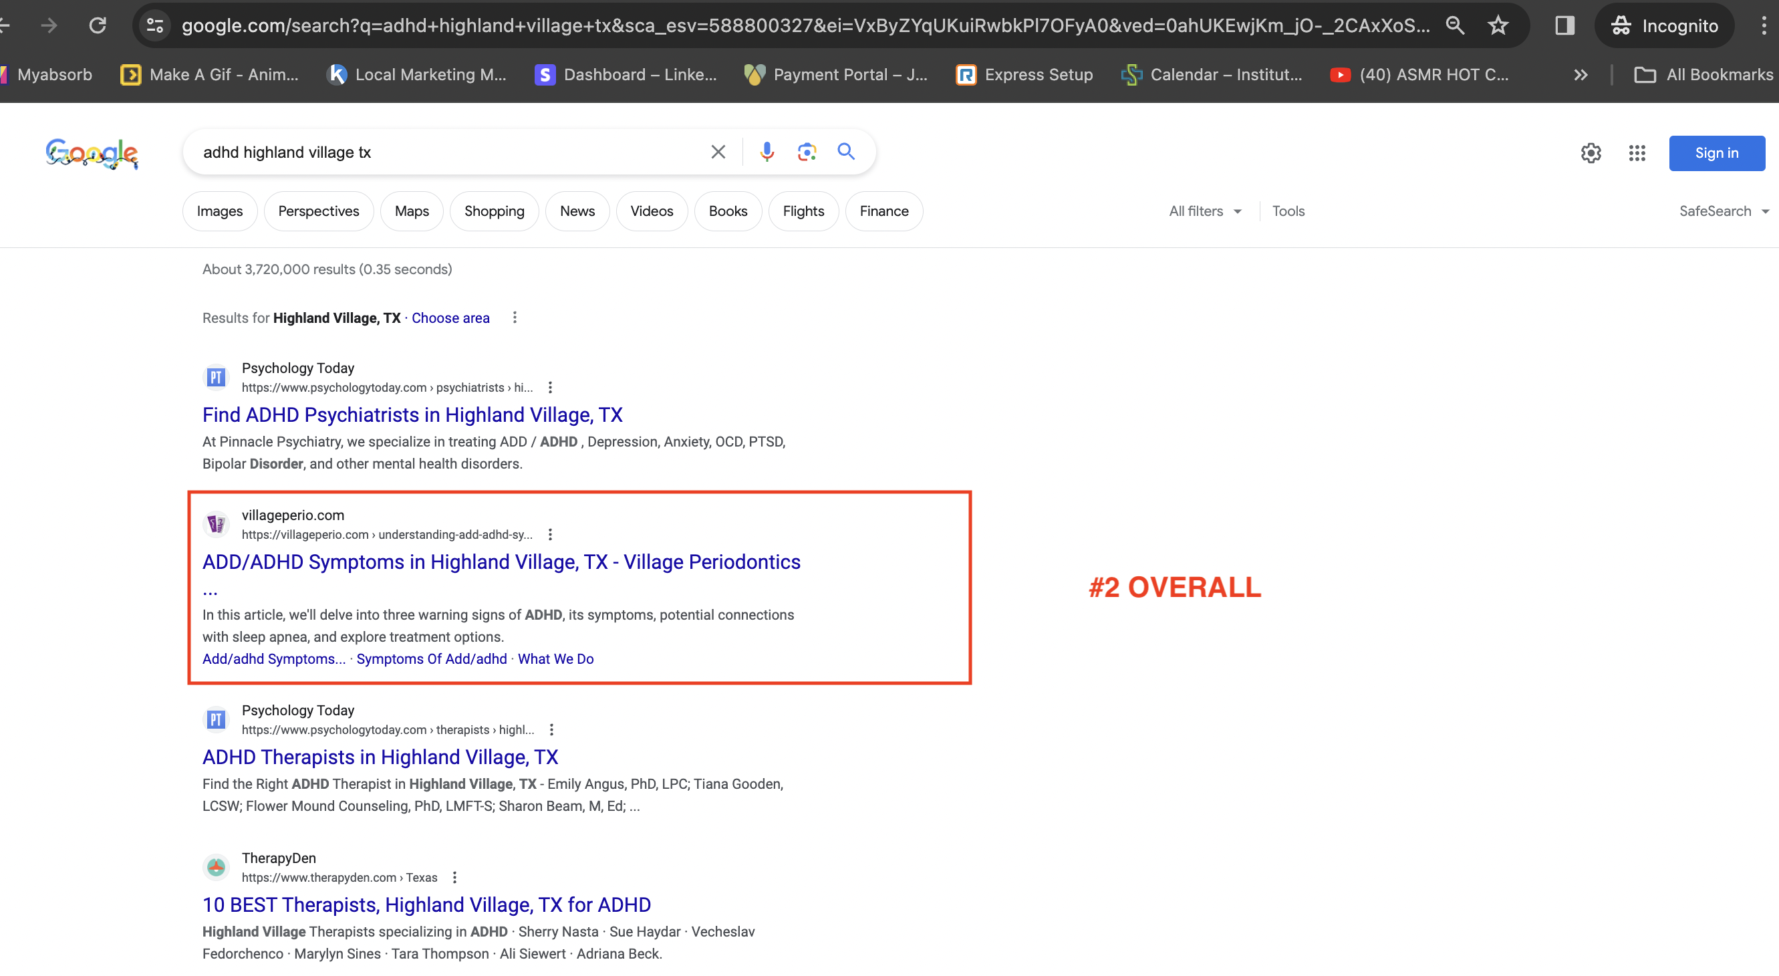Switch to News results tab

point(577,211)
